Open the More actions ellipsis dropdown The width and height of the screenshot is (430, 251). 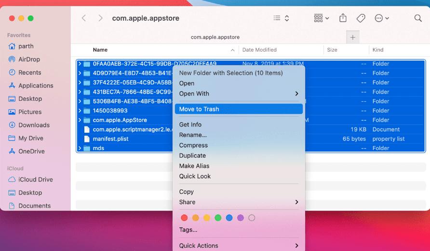coord(382,18)
